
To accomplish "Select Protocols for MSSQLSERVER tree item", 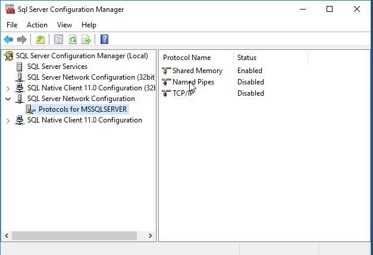I will [83, 109].
